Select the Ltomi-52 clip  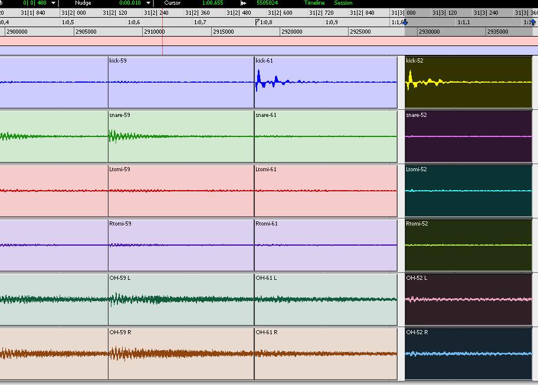click(x=468, y=191)
